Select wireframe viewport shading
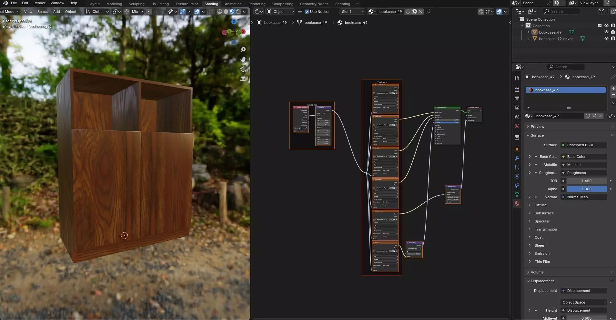 coord(220,12)
